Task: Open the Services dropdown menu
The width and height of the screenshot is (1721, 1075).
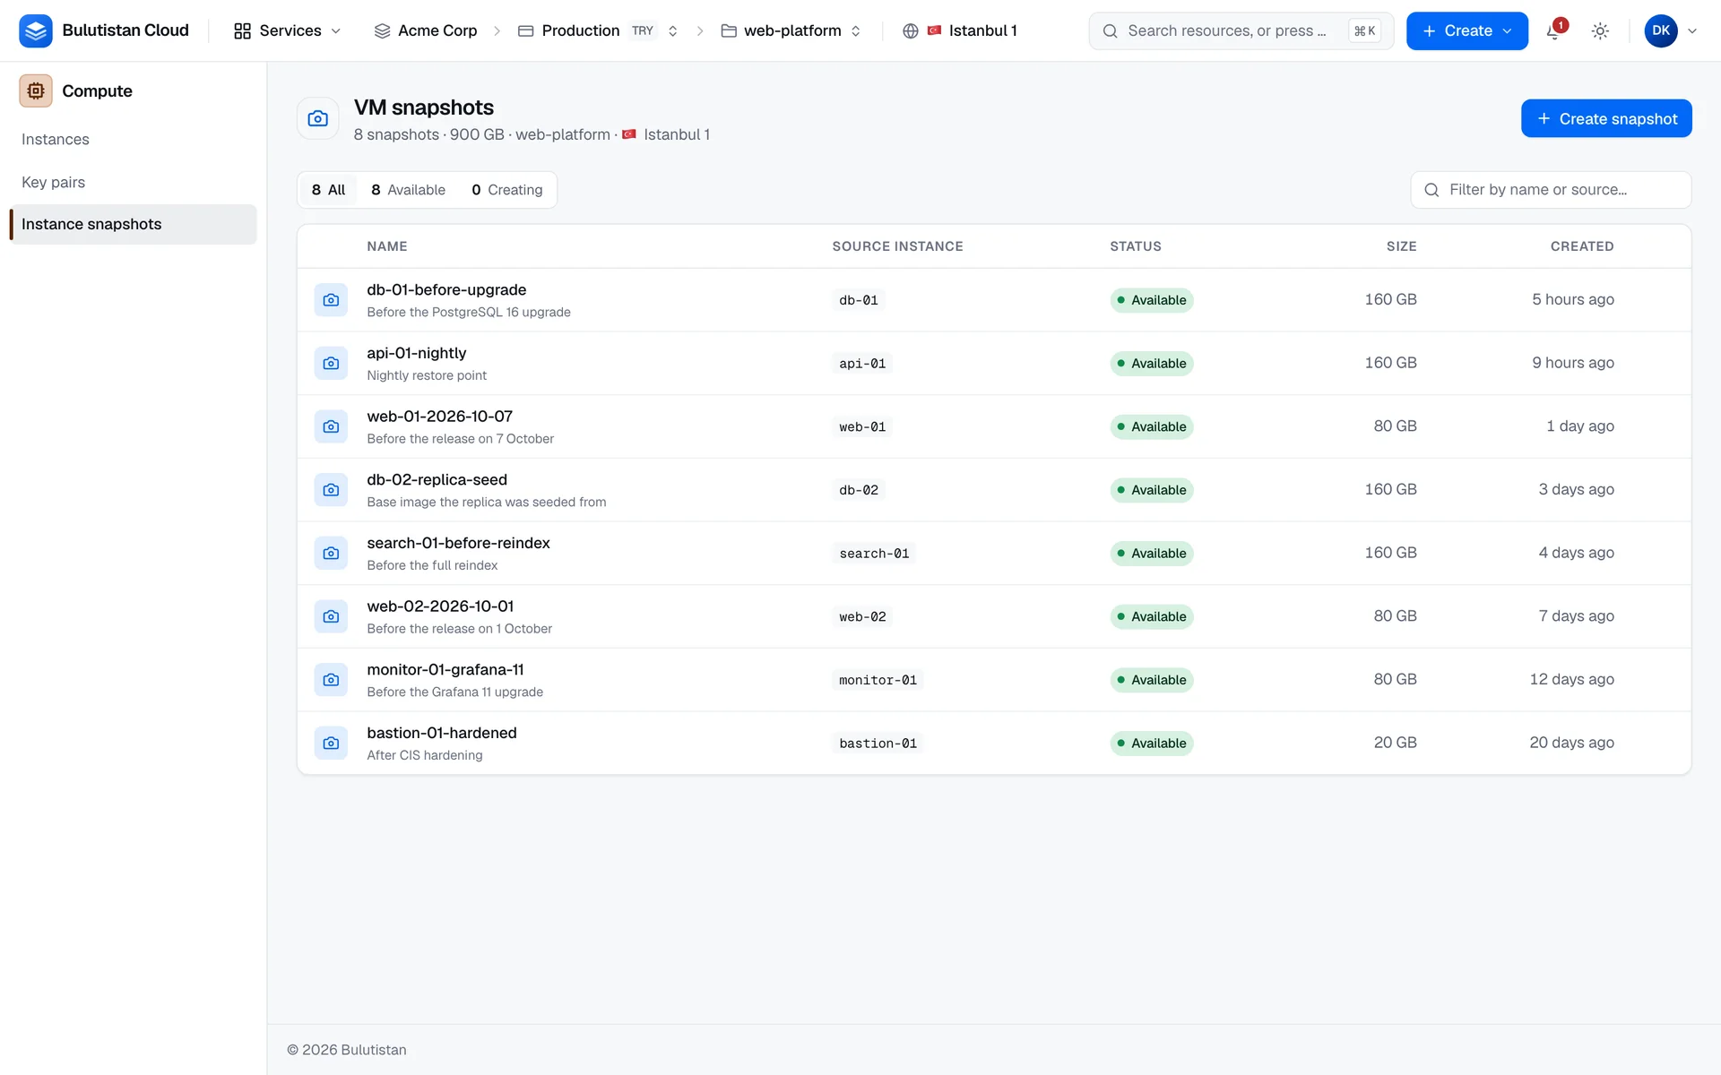Action: pyautogui.click(x=288, y=31)
